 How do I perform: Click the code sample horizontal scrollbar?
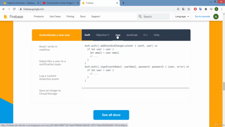pos(135,88)
